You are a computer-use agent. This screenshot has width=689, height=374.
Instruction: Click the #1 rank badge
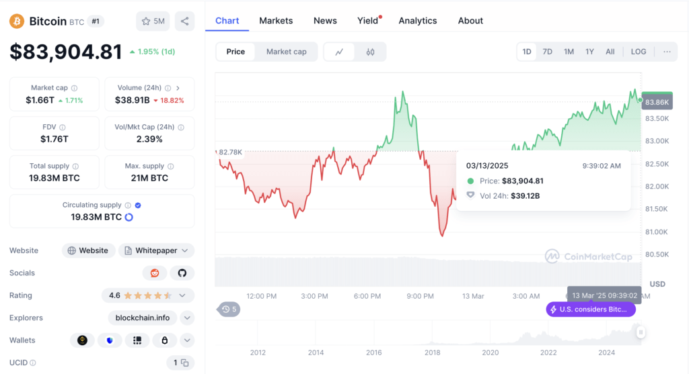pyautogui.click(x=96, y=21)
